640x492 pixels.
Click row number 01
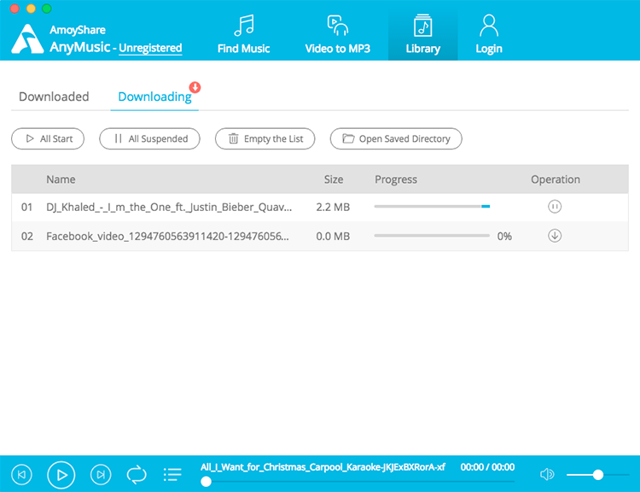[27, 208]
